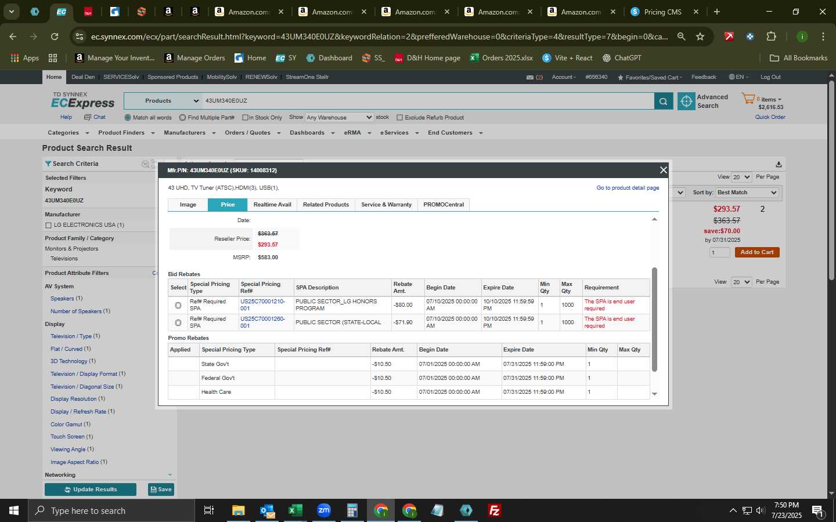836x522 pixels.
Task: Open the Apps bookmark shortcut
Action: tap(25, 58)
